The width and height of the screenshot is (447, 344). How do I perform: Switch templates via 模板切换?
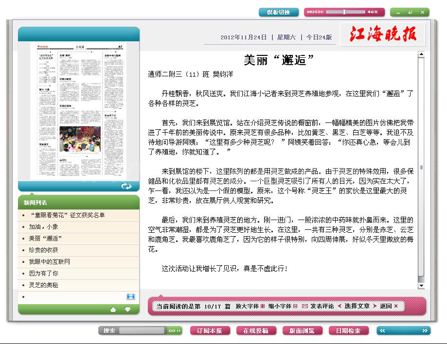point(279,12)
